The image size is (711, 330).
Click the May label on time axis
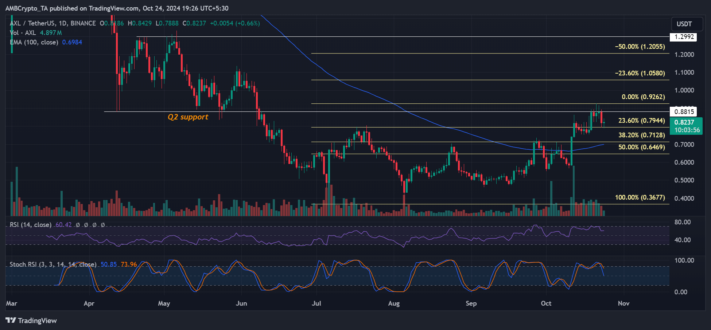point(164,303)
